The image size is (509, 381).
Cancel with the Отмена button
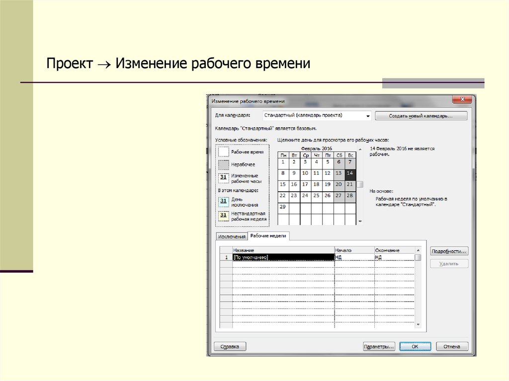coord(452,347)
